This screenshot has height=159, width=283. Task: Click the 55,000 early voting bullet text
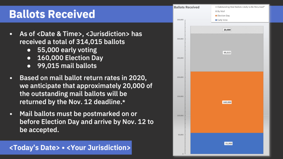(67, 50)
